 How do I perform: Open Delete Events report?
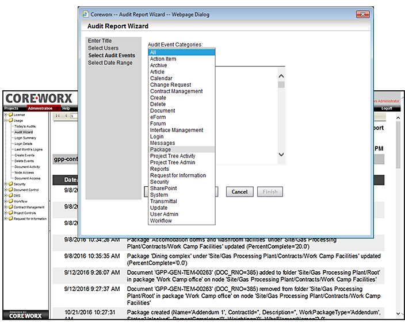point(24,161)
